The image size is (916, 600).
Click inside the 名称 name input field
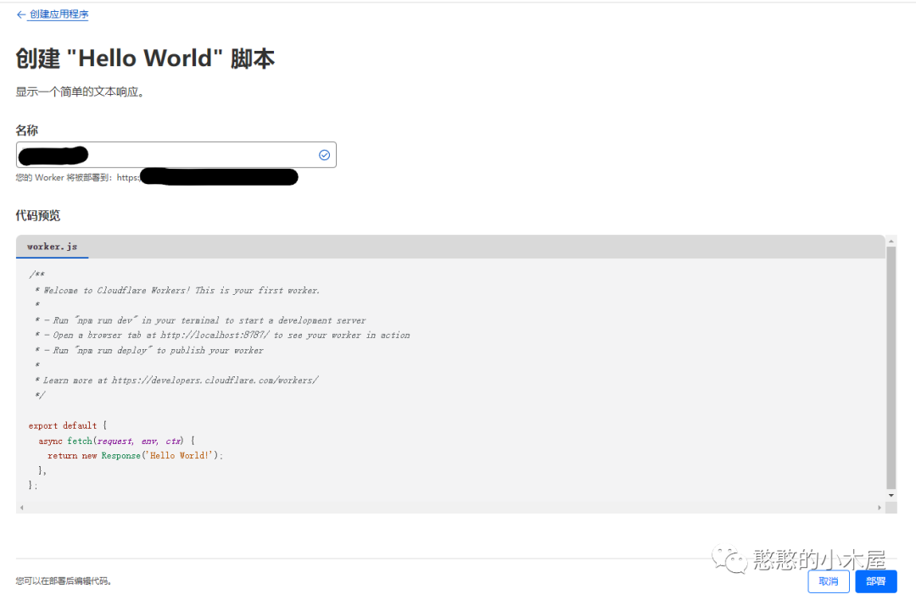tap(170, 154)
